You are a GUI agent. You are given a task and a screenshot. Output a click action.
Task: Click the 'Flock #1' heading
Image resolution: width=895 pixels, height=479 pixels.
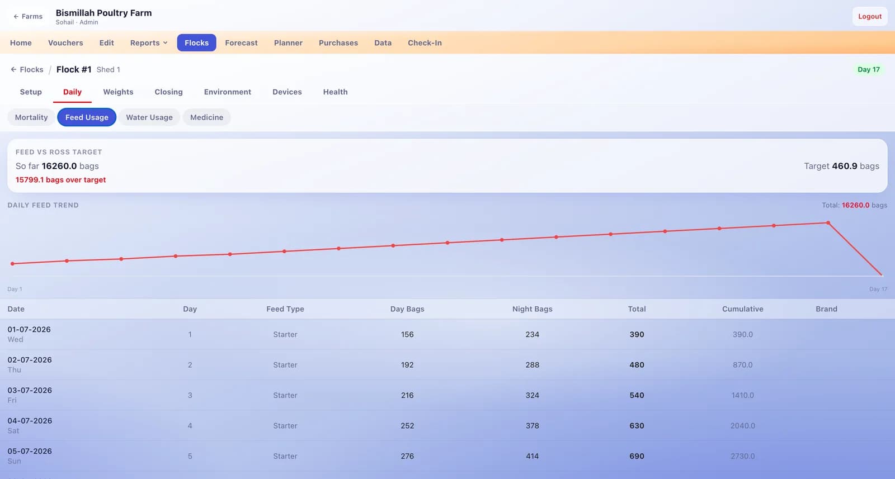[x=74, y=70]
